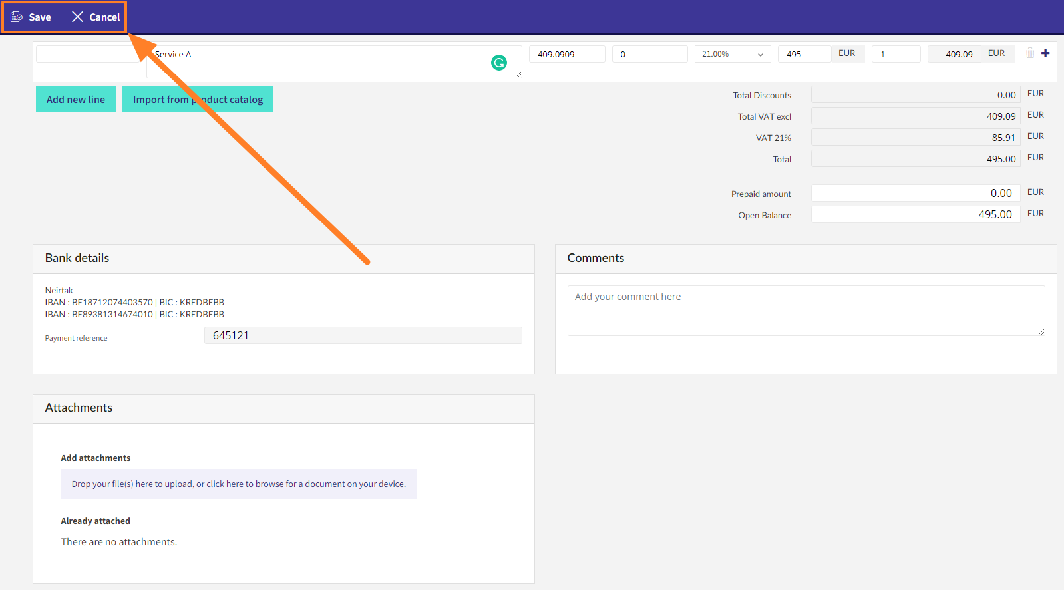Click the Open Balance label
Viewport: 1064px width, 590px height.
pyautogui.click(x=765, y=215)
